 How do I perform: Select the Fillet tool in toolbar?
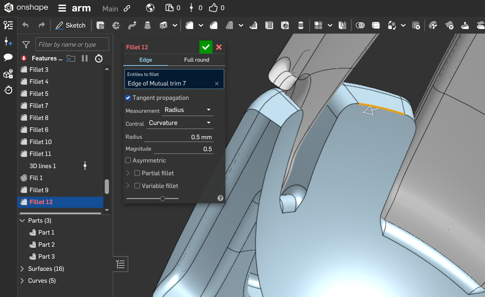[x=190, y=25]
